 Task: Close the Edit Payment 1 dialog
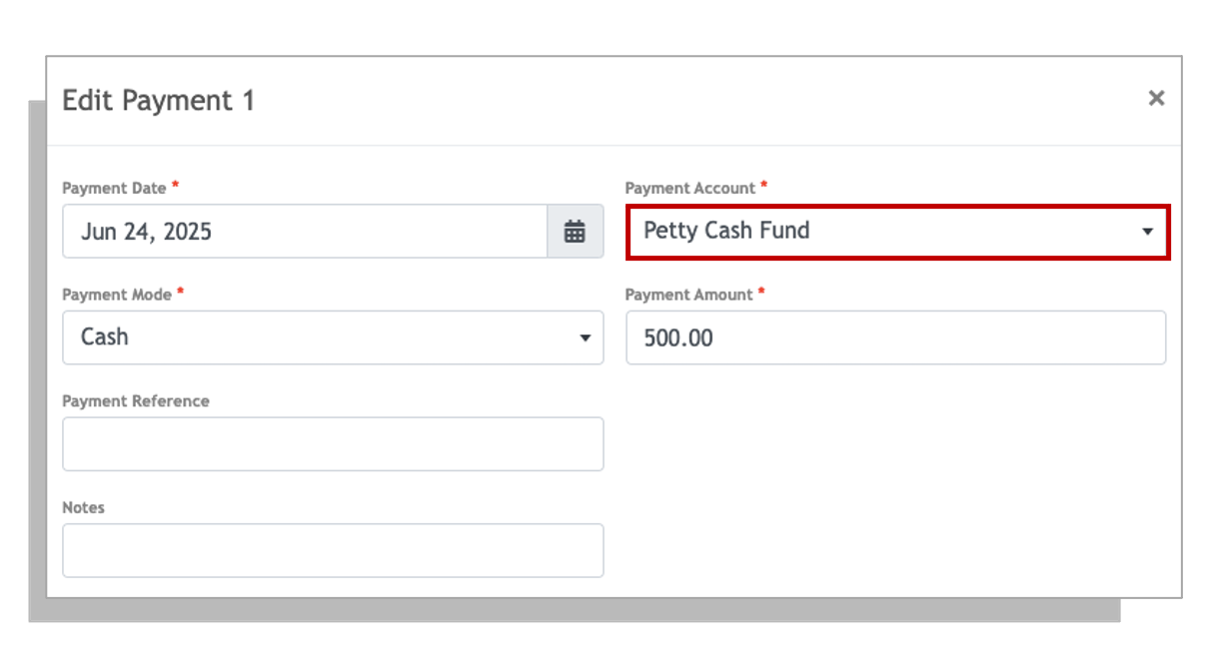tap(1156, 98)
